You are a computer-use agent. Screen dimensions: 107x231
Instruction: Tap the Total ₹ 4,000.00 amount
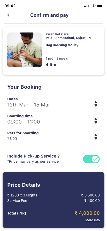87,213
